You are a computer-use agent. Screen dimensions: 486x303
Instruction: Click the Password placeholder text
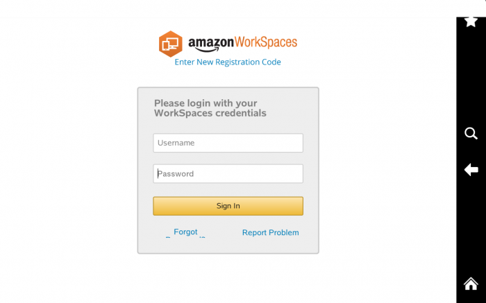pos(176,173)
